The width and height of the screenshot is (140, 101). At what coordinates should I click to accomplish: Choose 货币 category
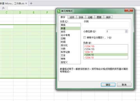(x=70, y=32)
